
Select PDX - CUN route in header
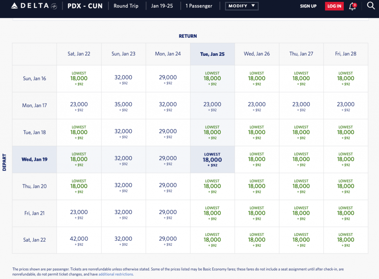(85, 6)
